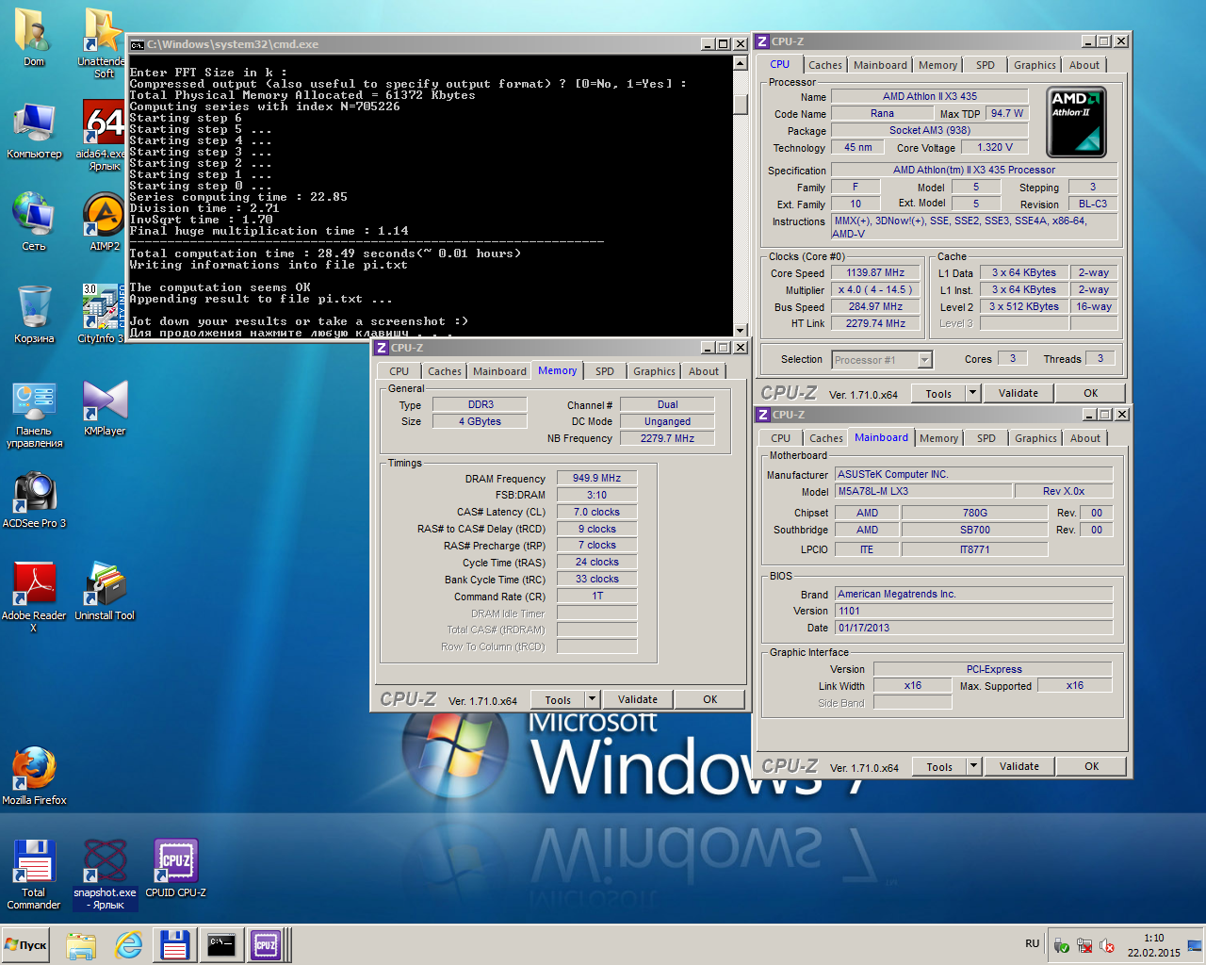The height and width of the screenshot is (965, 1206).
Task: Launch Uninstall Tool desktop shortcut
Action: pos(105,592)
